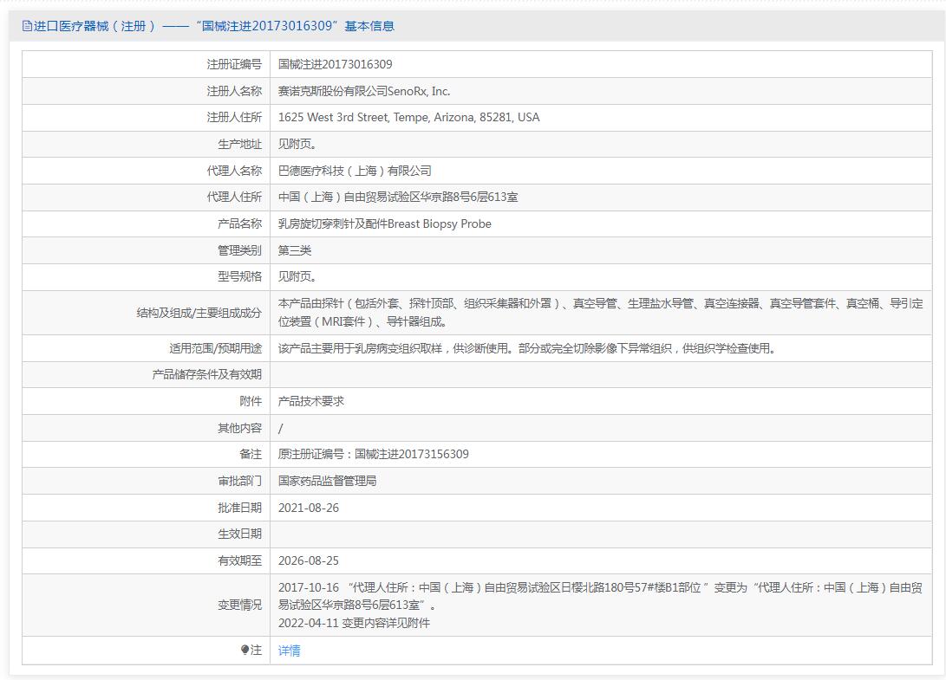The width and height of the screenshot is (946, 680).
Task: Click product name 乳房旋切穿刺针及配件Breast Biopsy Probe
Action: point(384,223)
